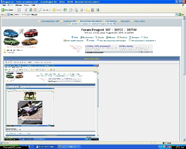186x149 pixels.
Task: Click the Pas de nouveaux messages link
Action: pyautogui.click(x=113, y=41)
